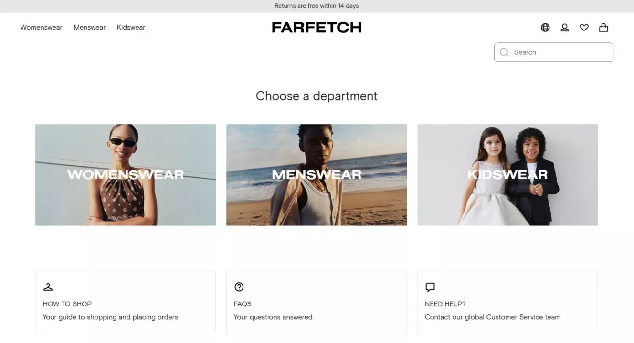Click the hanger icon above How to Shop
634x343 pixels.
pyautogui.click(x=48, y=287)
